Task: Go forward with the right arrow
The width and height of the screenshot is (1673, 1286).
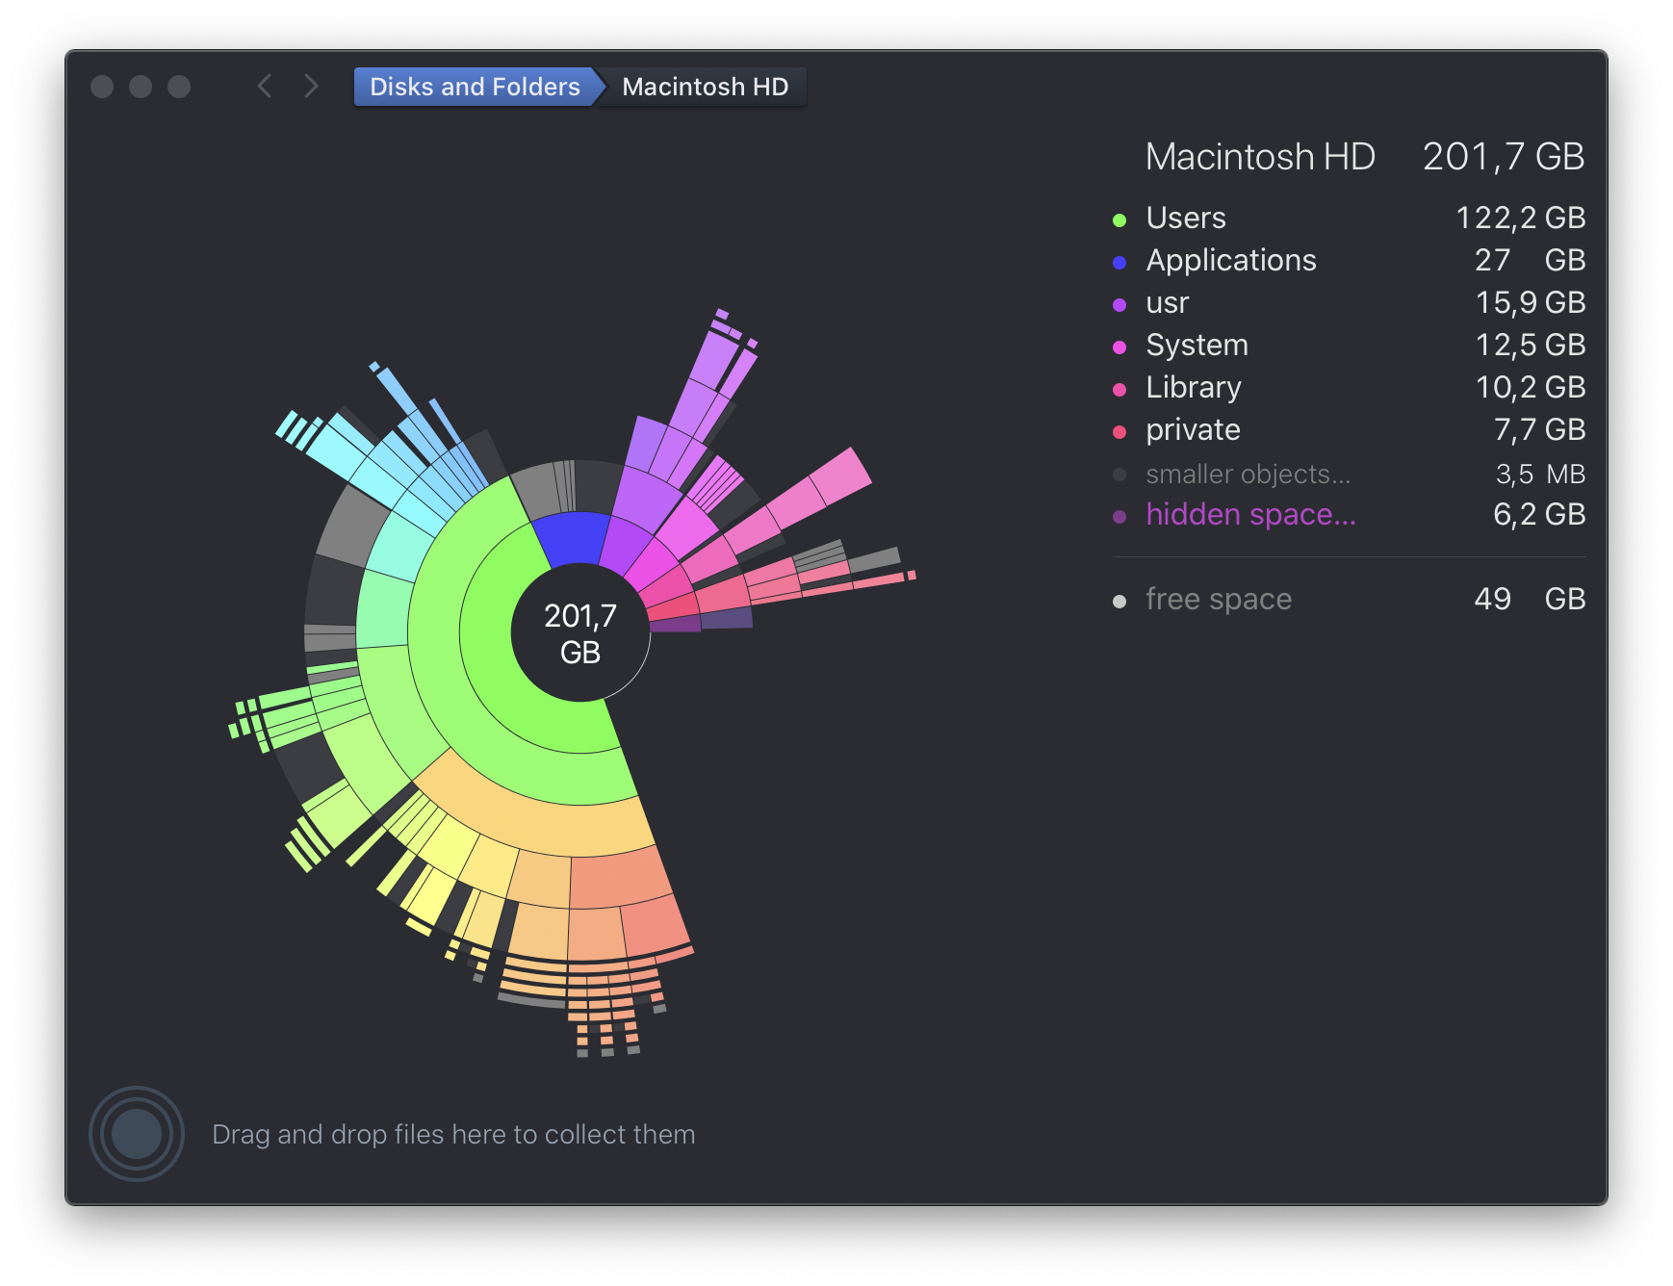Action: (311, 87)
